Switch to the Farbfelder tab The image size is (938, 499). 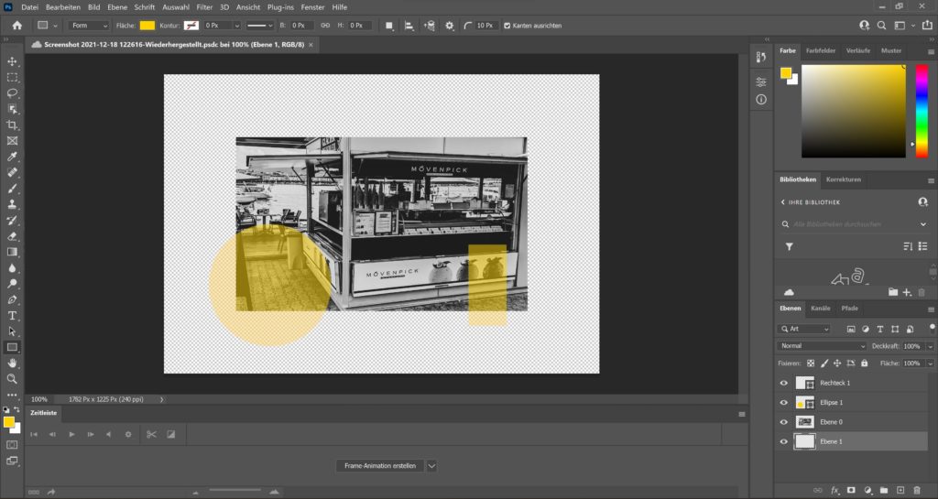(x=820, y=50)
